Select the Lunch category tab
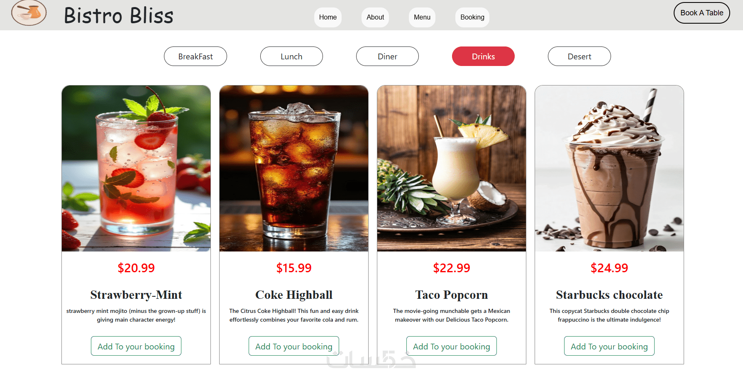 pyautogui.click(x=291, y=56)
